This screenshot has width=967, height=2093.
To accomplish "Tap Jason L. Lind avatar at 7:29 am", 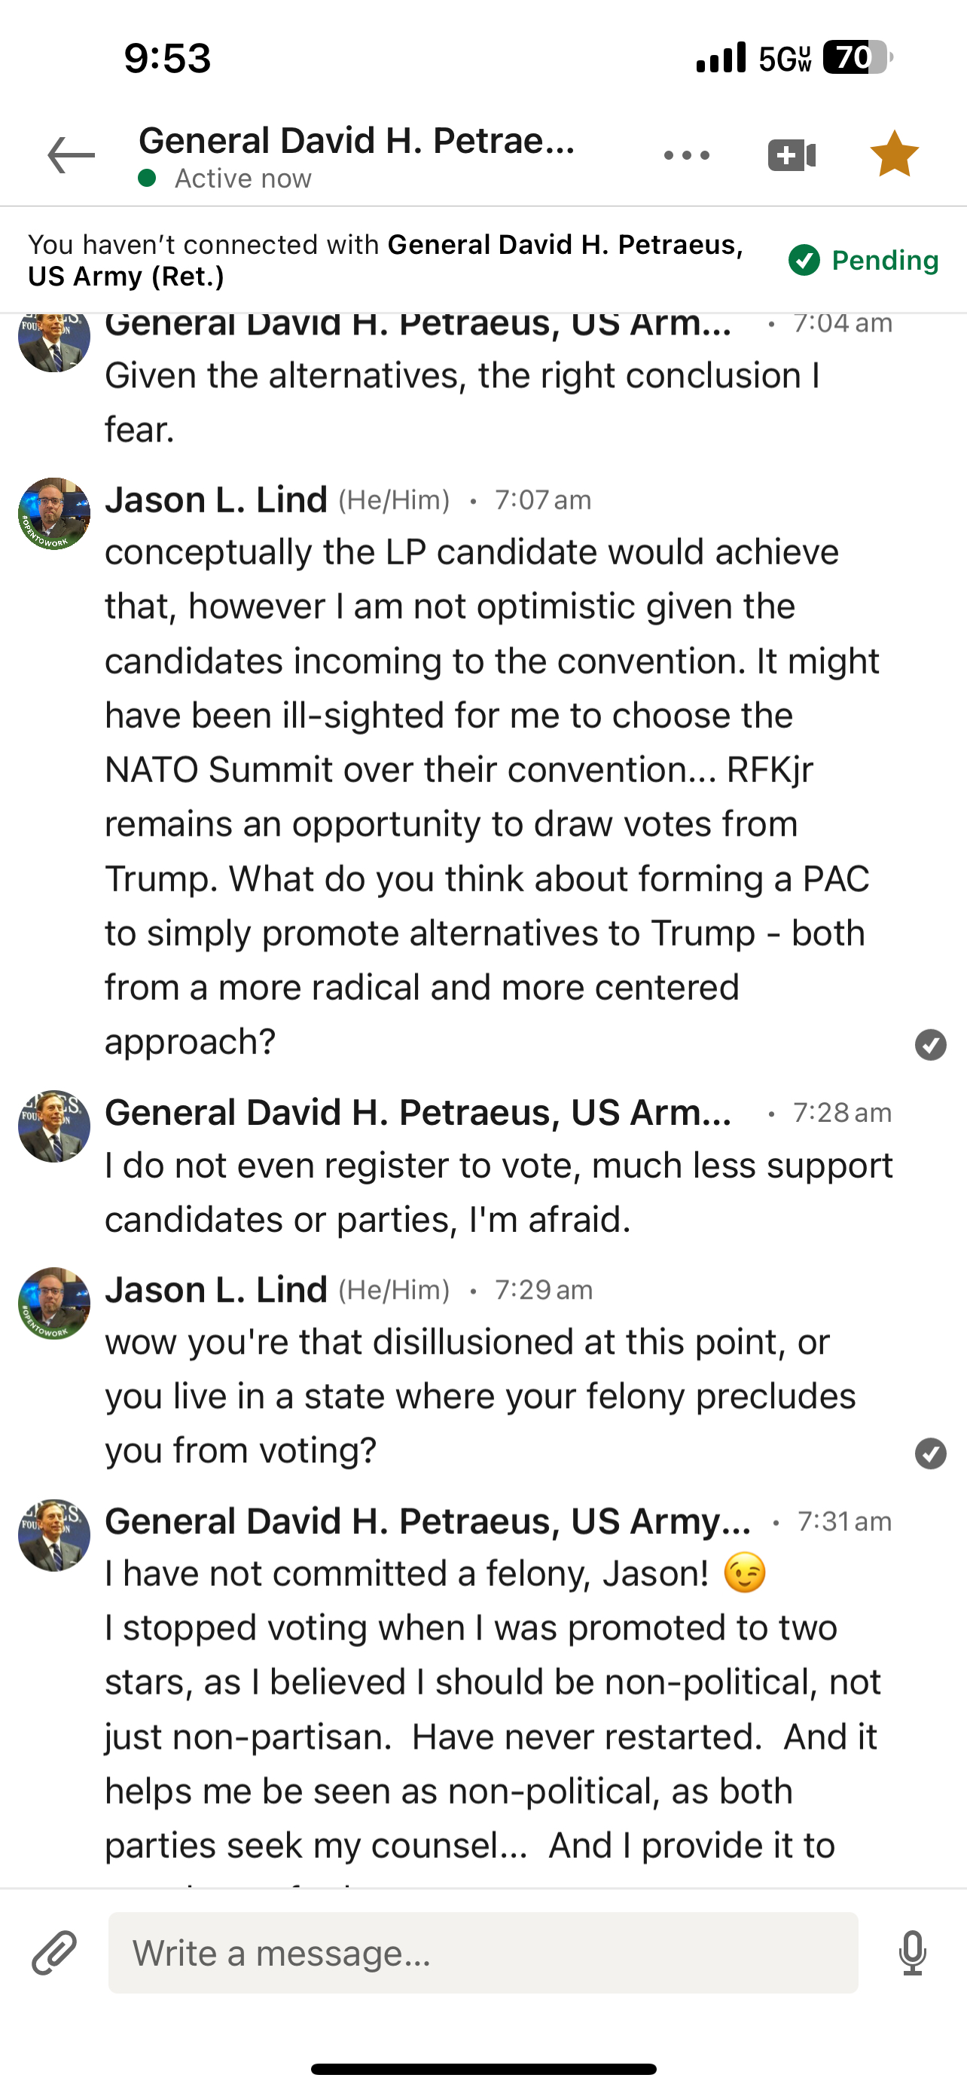I will tap(54, 1303).
